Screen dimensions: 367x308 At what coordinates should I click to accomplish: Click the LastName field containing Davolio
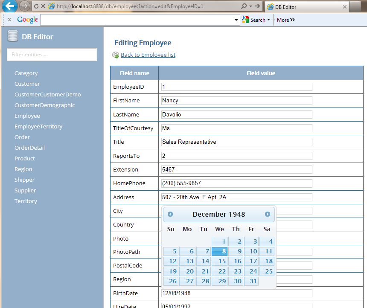[x=237, y=114]
